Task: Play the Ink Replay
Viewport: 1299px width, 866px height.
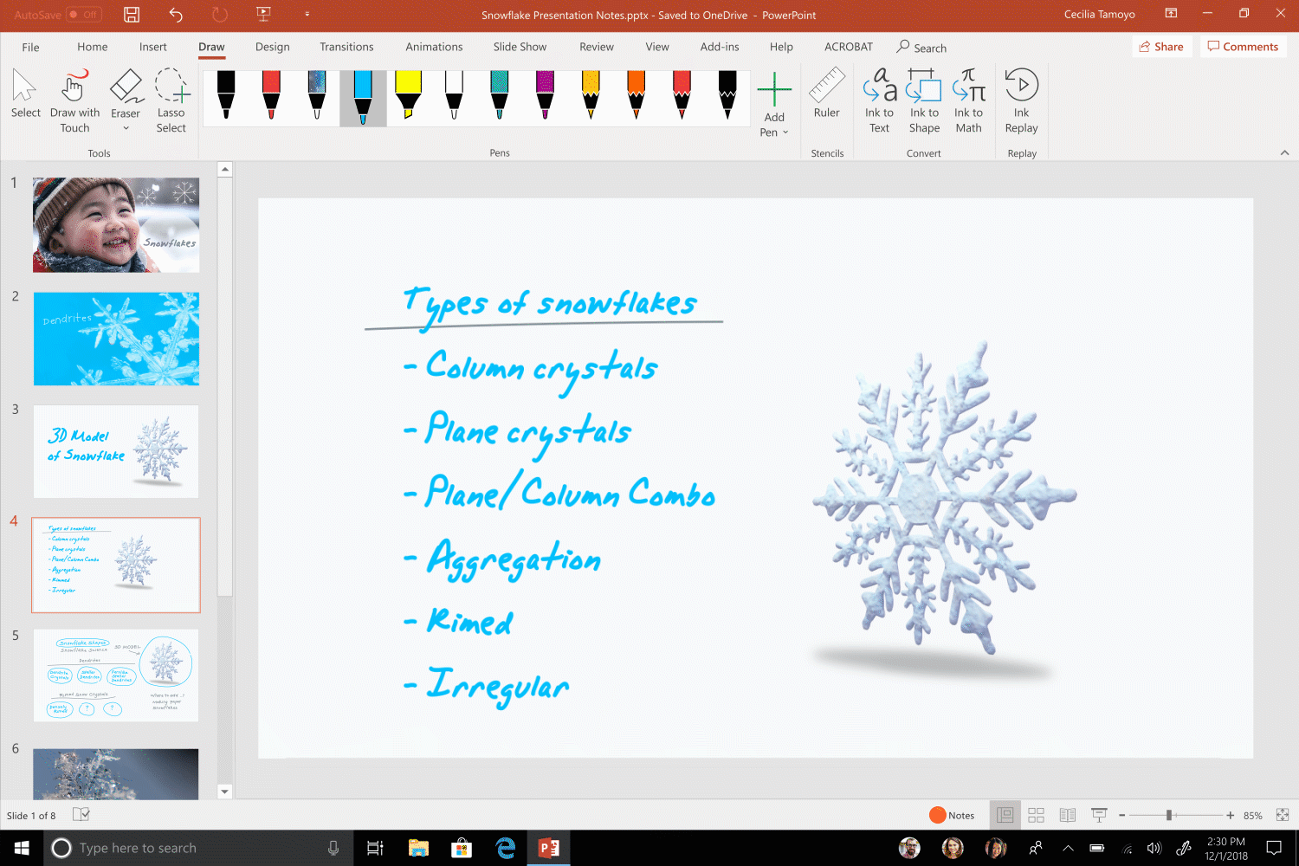Action: tap(1021, 101)
